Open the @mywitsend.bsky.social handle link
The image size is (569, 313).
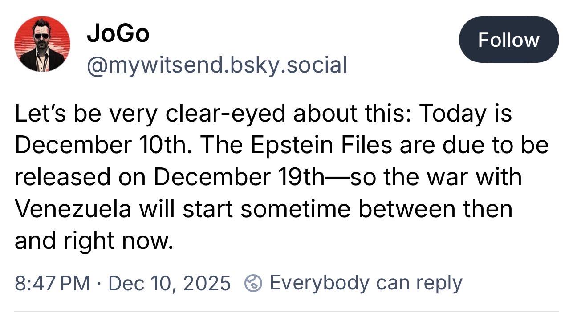pyautogui.click(x=217, y=65)
